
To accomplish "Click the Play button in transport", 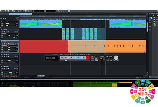I will (78, 58).
